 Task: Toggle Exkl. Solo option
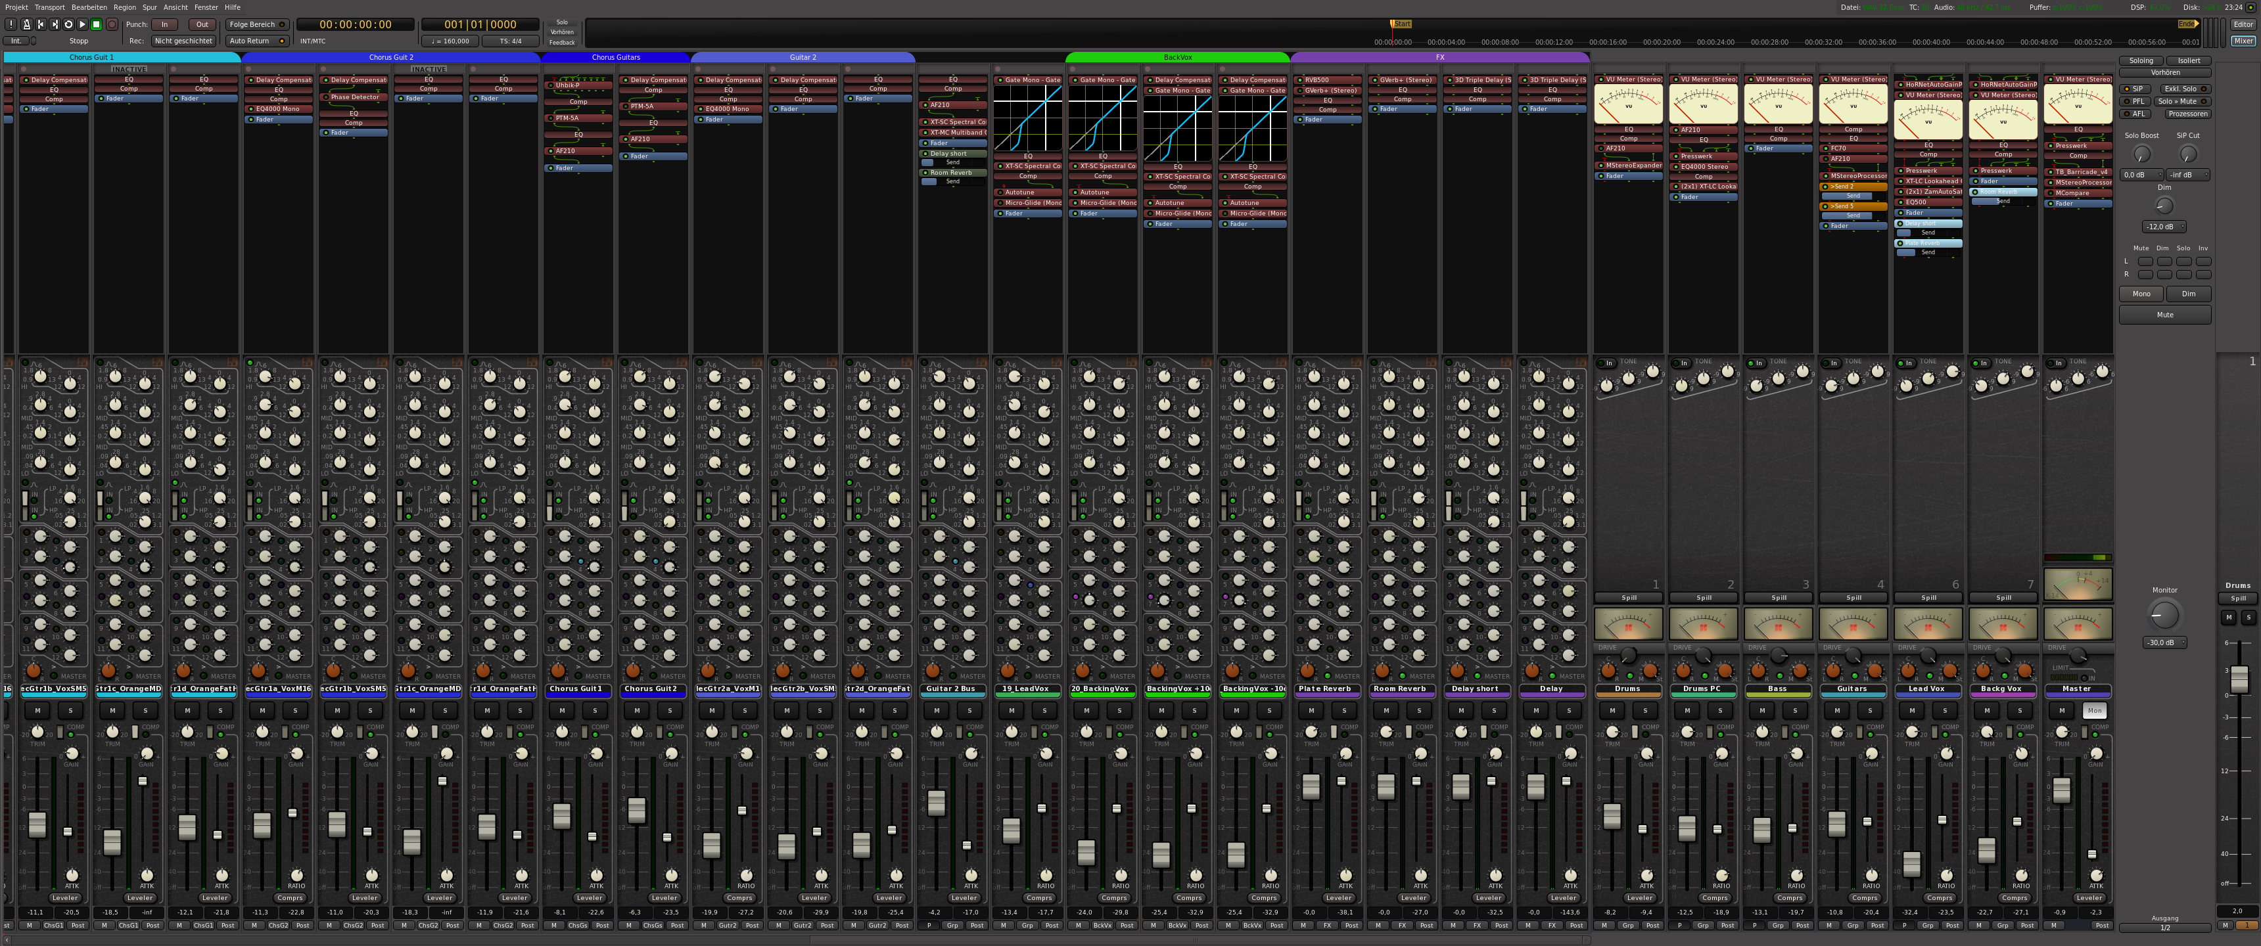coord(2185,89)
